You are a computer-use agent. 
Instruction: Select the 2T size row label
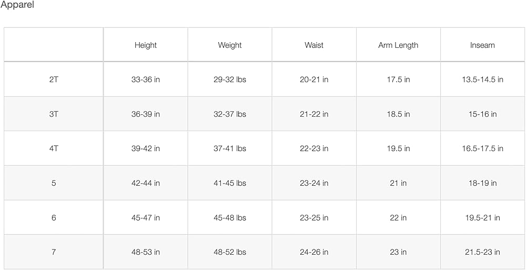tap(54, 79)
